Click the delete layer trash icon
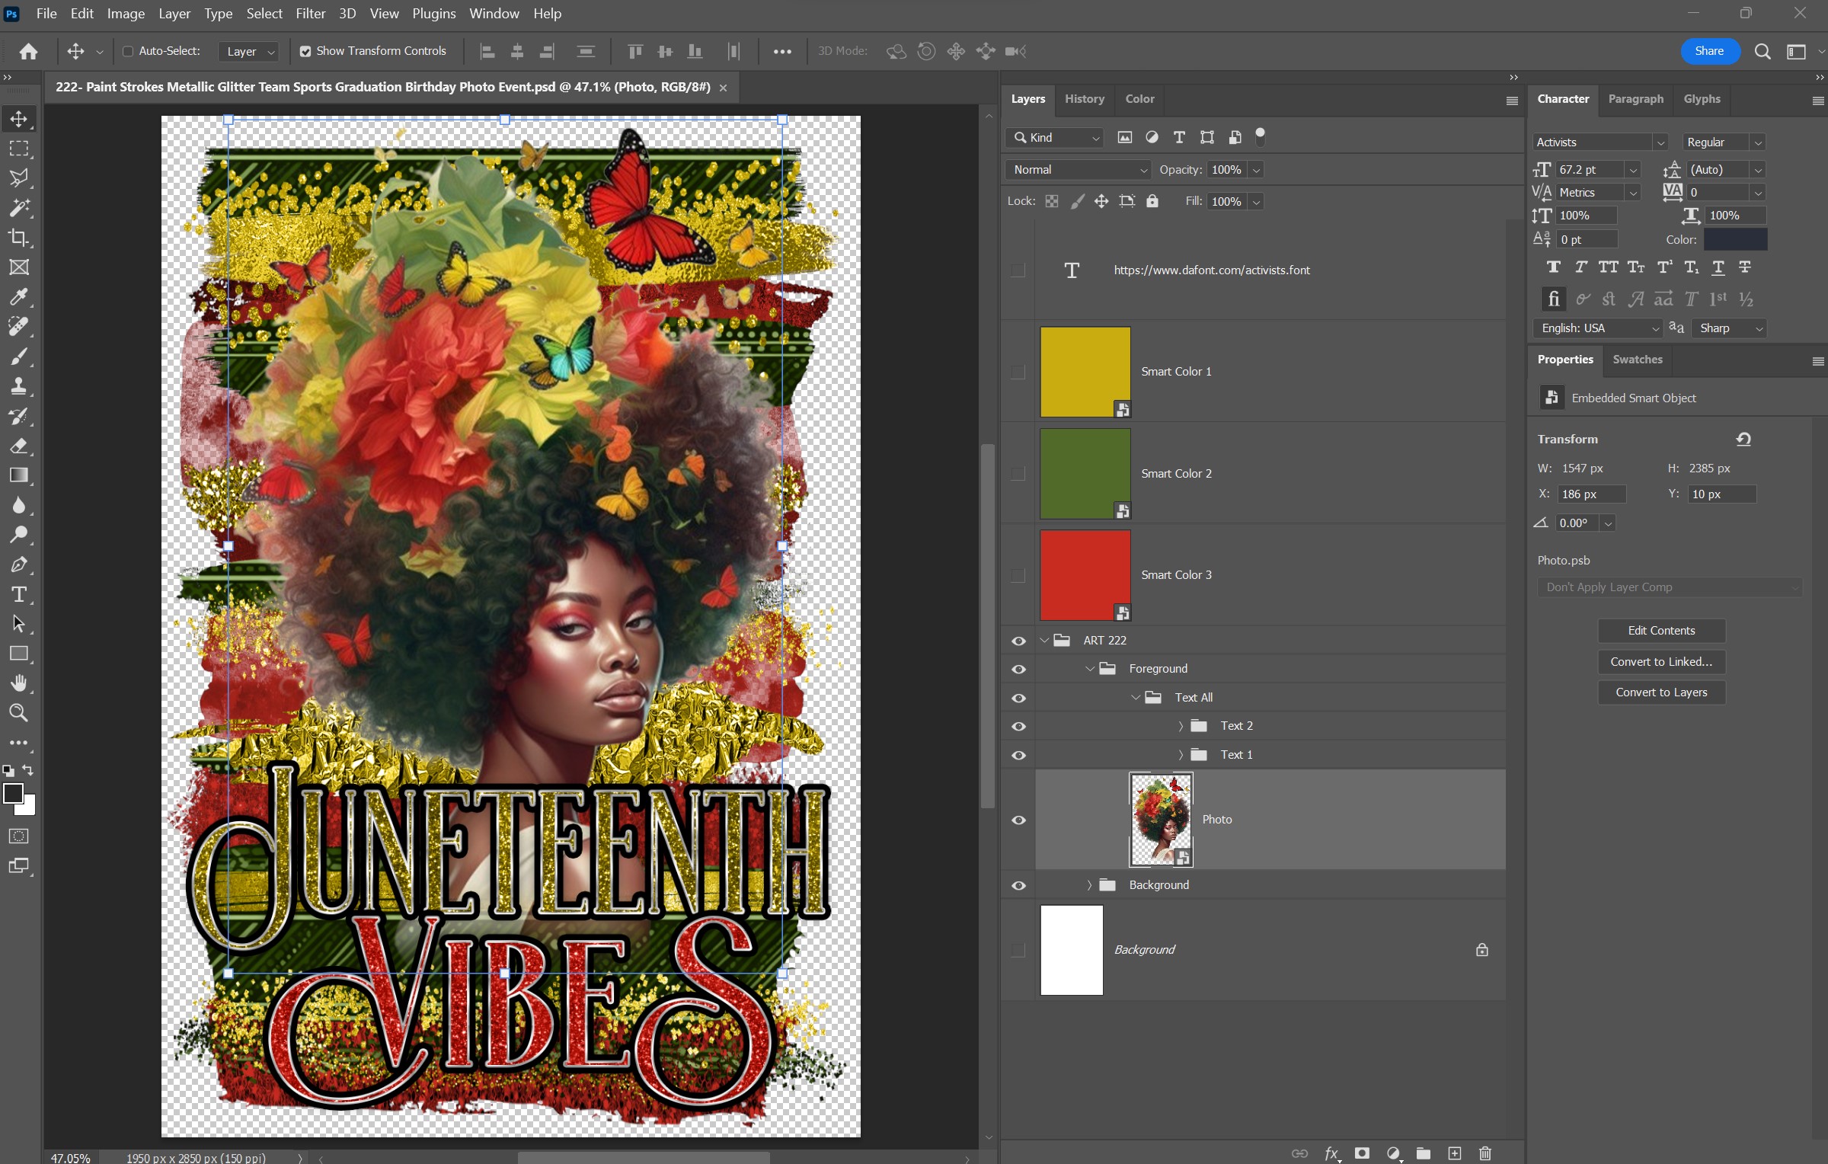This screenshot has height=1164, width=1828. (1484, 1153)
